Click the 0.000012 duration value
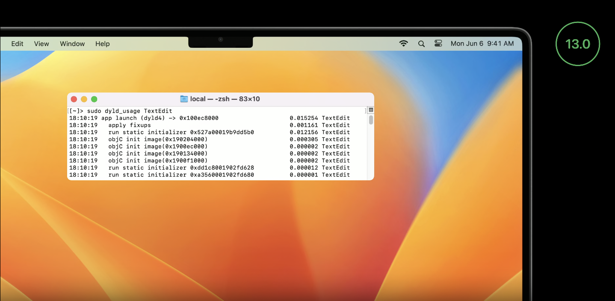Viewport: 615px width, 301px height. (x=304, y=168)
